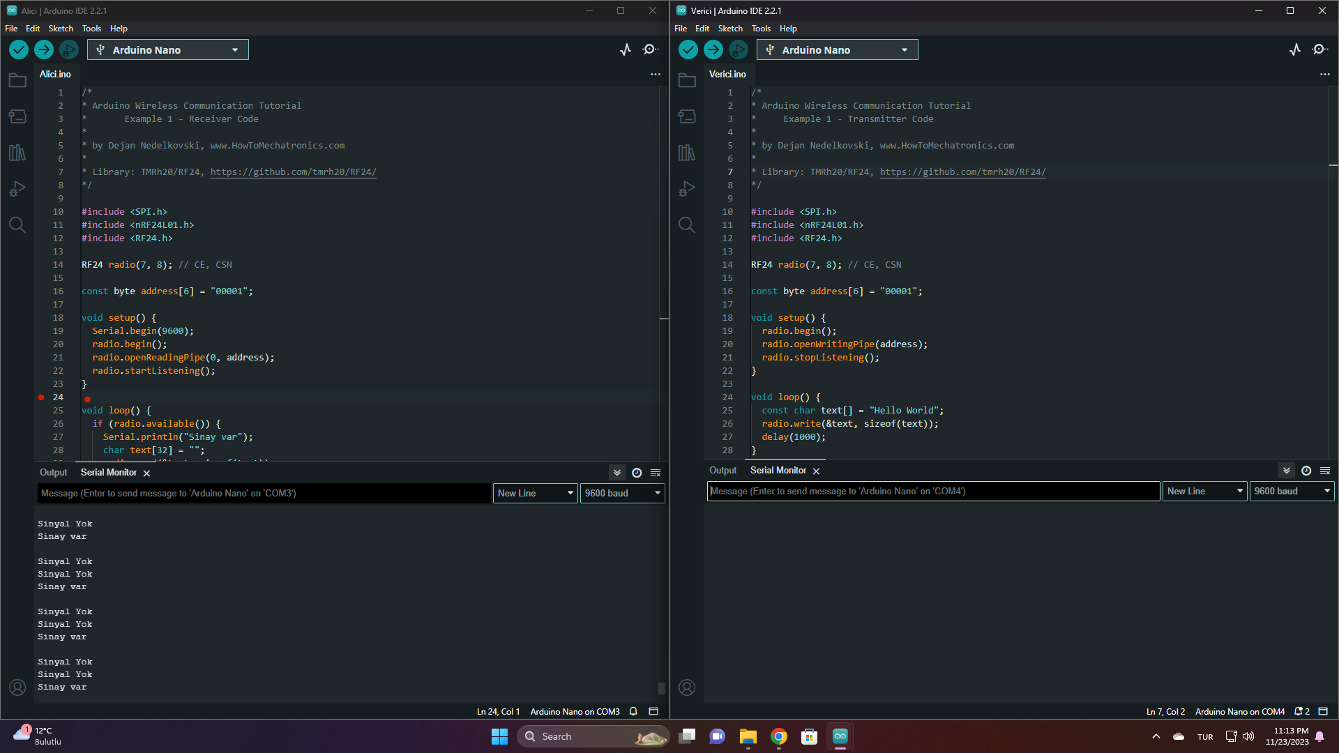1339x753 pixels.
Task: Expand board selector dropdown in Verici window
Action: pyautogui.click(x=838, y=50)
